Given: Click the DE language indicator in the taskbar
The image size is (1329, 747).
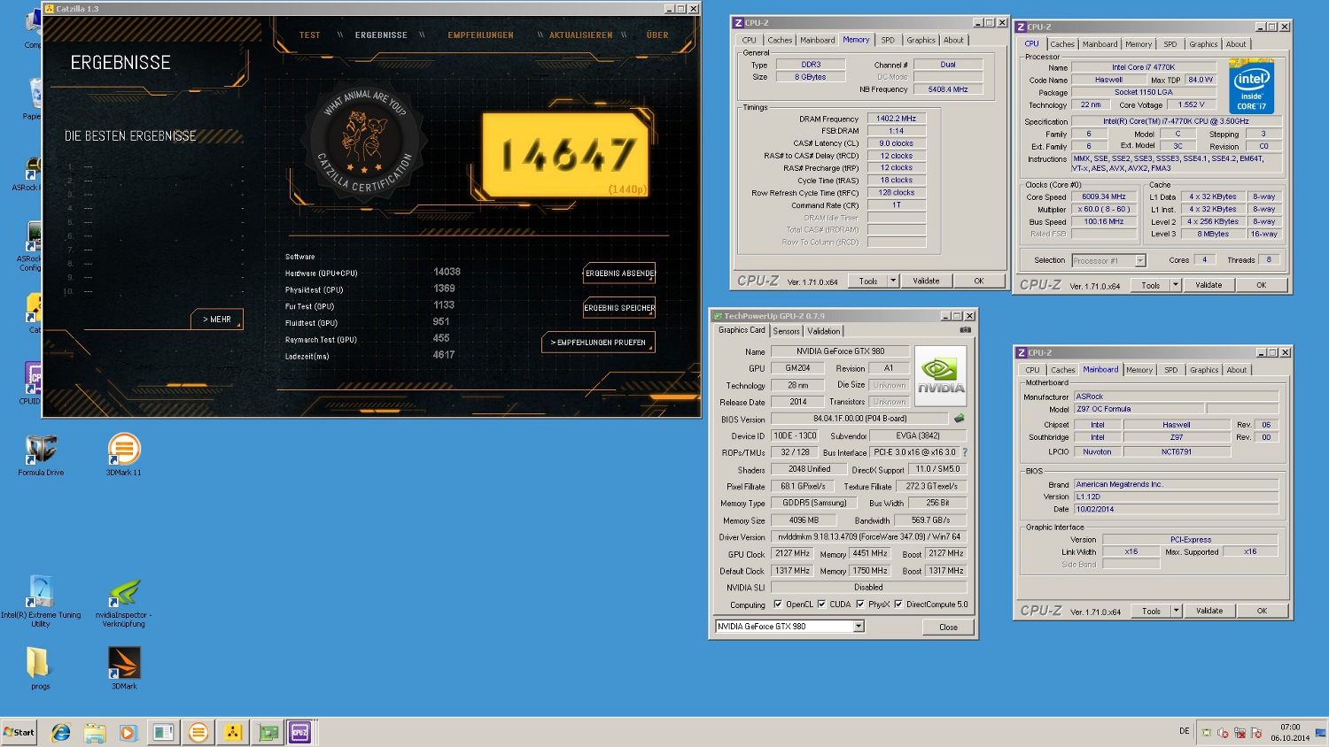Looking at the screenshot, I should (1185, 731).
